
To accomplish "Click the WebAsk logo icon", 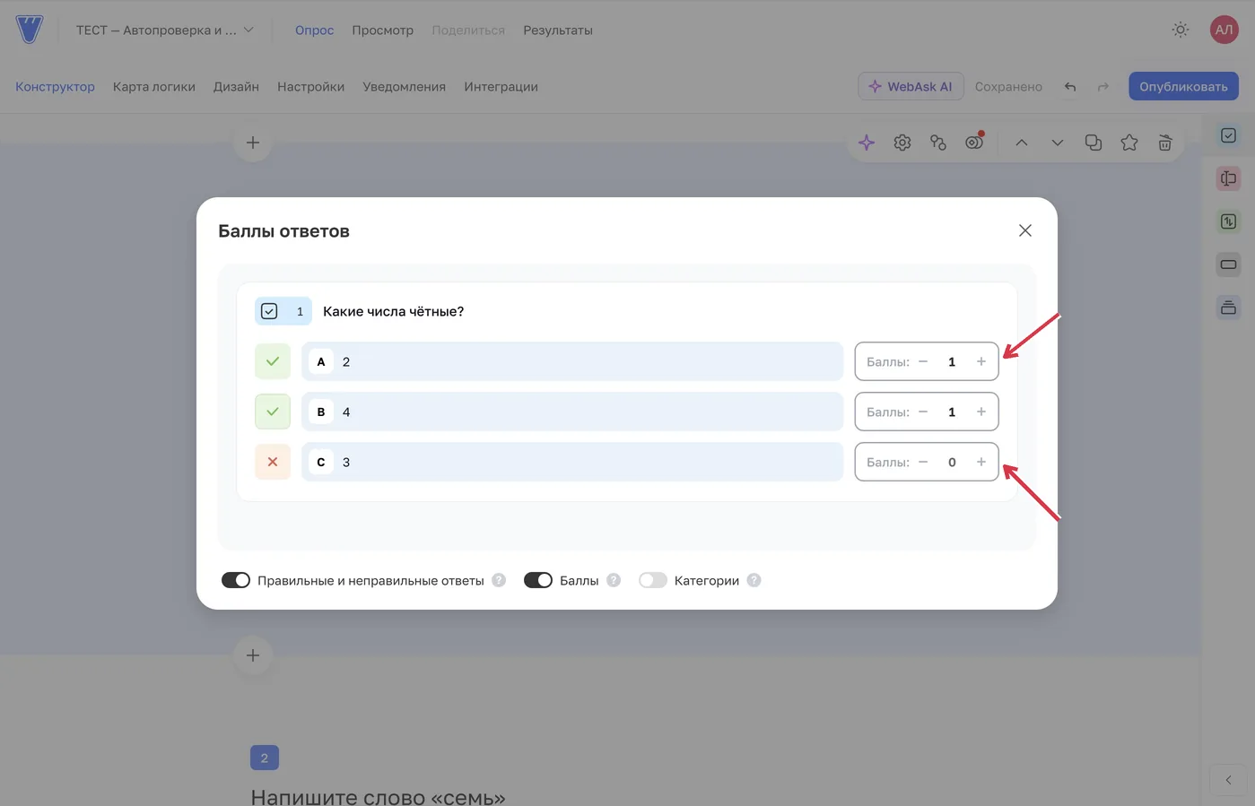I will tap(30, 30).
